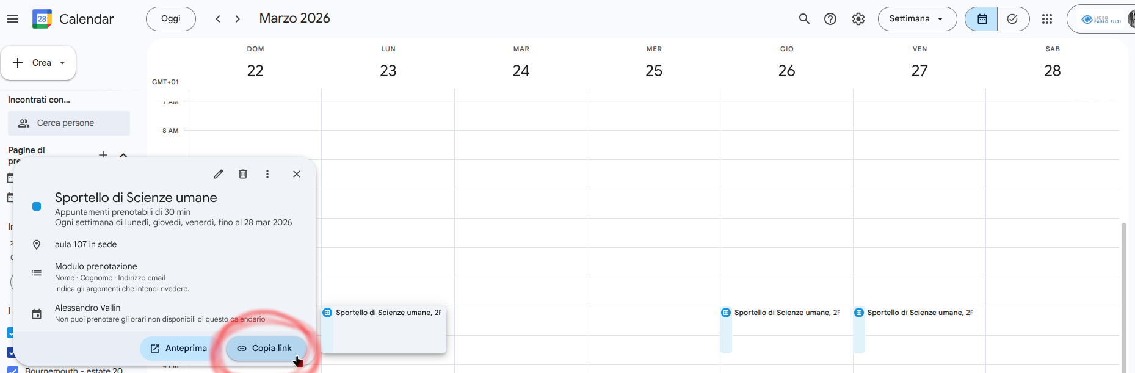
Task: Open the Friday 27 Sportello di Scienze umane event
Action: pos(914,330)
